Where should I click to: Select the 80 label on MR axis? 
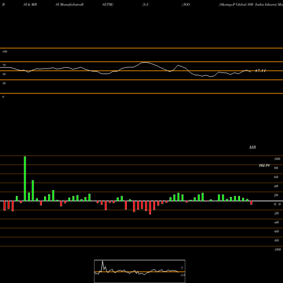(x=276, y=168)
